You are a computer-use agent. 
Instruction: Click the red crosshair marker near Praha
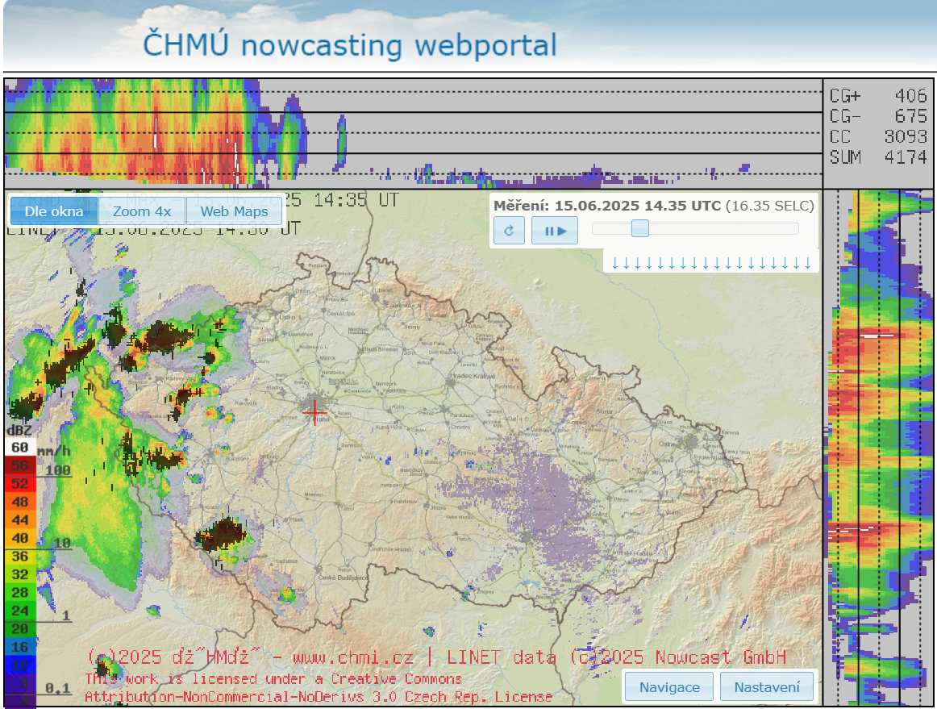314,412
